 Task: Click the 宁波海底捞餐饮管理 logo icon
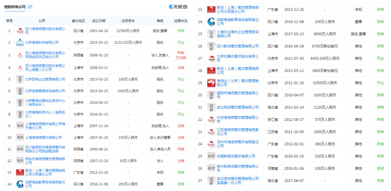pyautogui.click(x=211, y=119)
